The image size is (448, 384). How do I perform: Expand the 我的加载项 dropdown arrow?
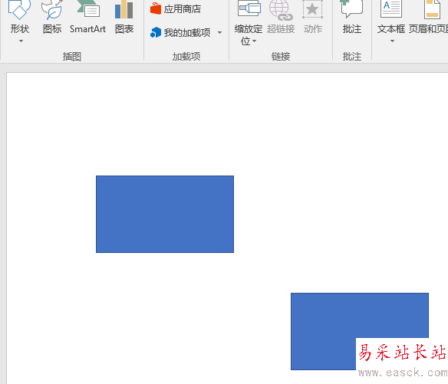pyautogui.click(x=219, y=32)
